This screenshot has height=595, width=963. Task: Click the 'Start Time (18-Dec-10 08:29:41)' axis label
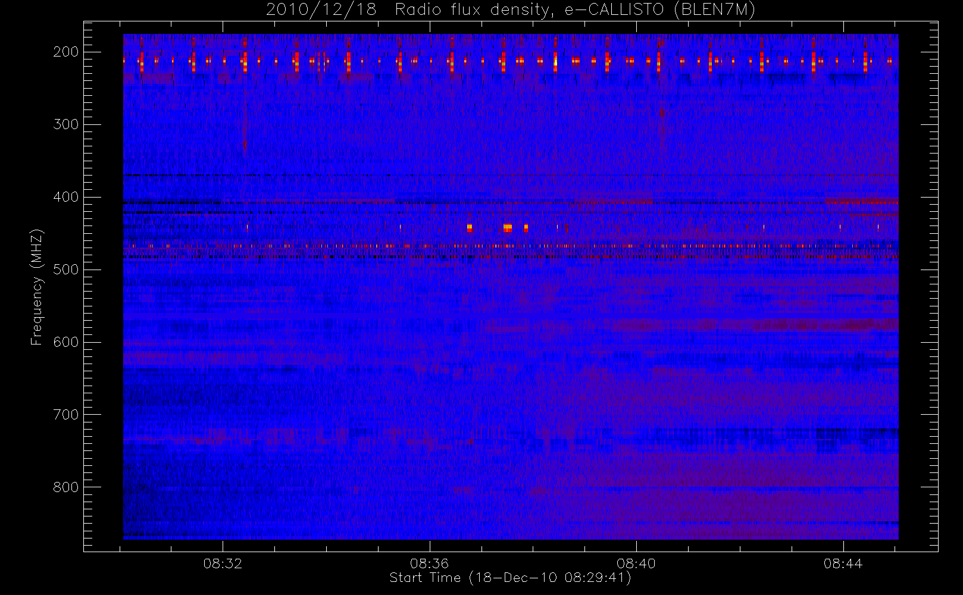(510, 578)
